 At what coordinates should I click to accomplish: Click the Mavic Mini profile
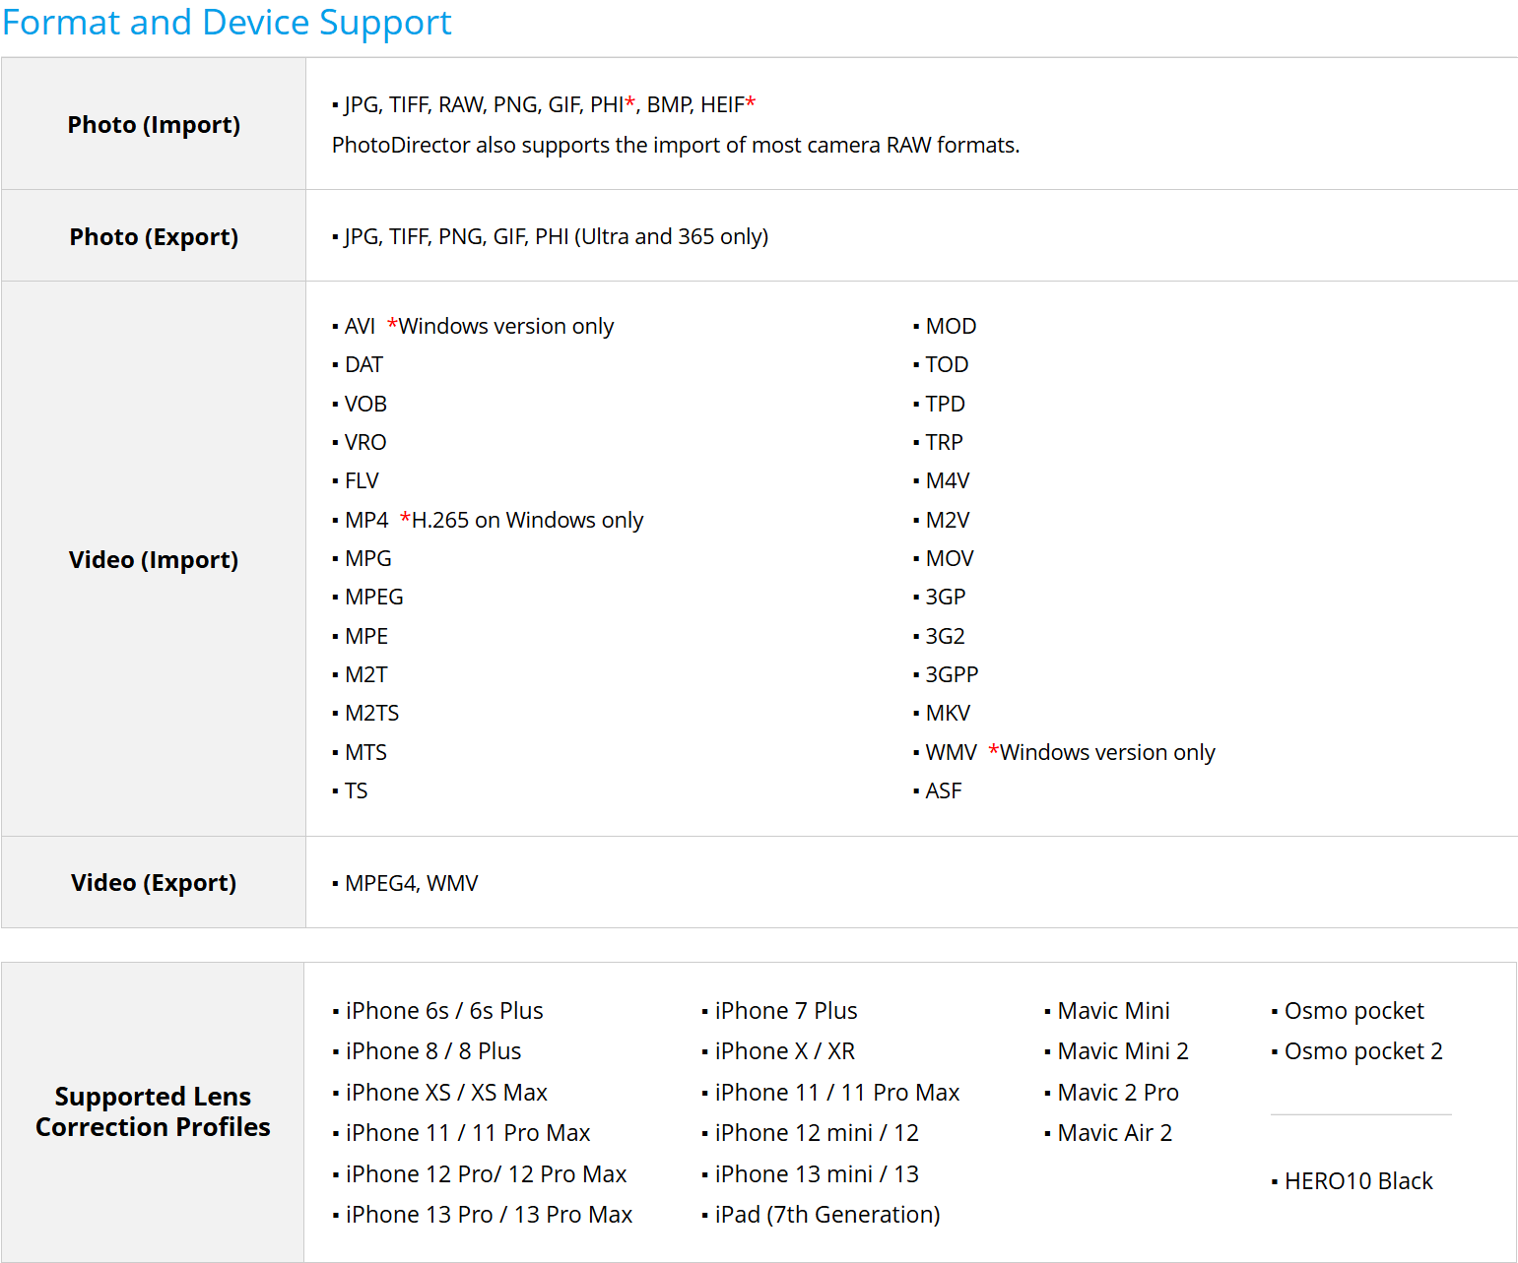point(1113,1011)
